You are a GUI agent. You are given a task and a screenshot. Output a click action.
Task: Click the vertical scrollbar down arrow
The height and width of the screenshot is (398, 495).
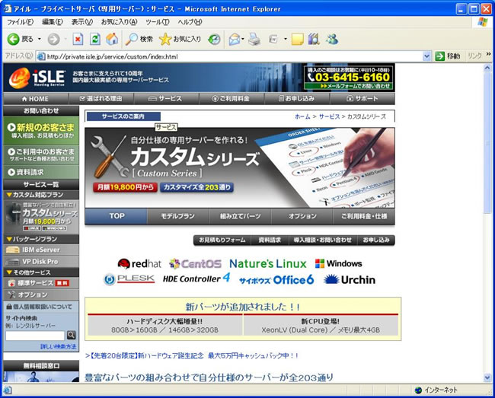pos(487,377)
